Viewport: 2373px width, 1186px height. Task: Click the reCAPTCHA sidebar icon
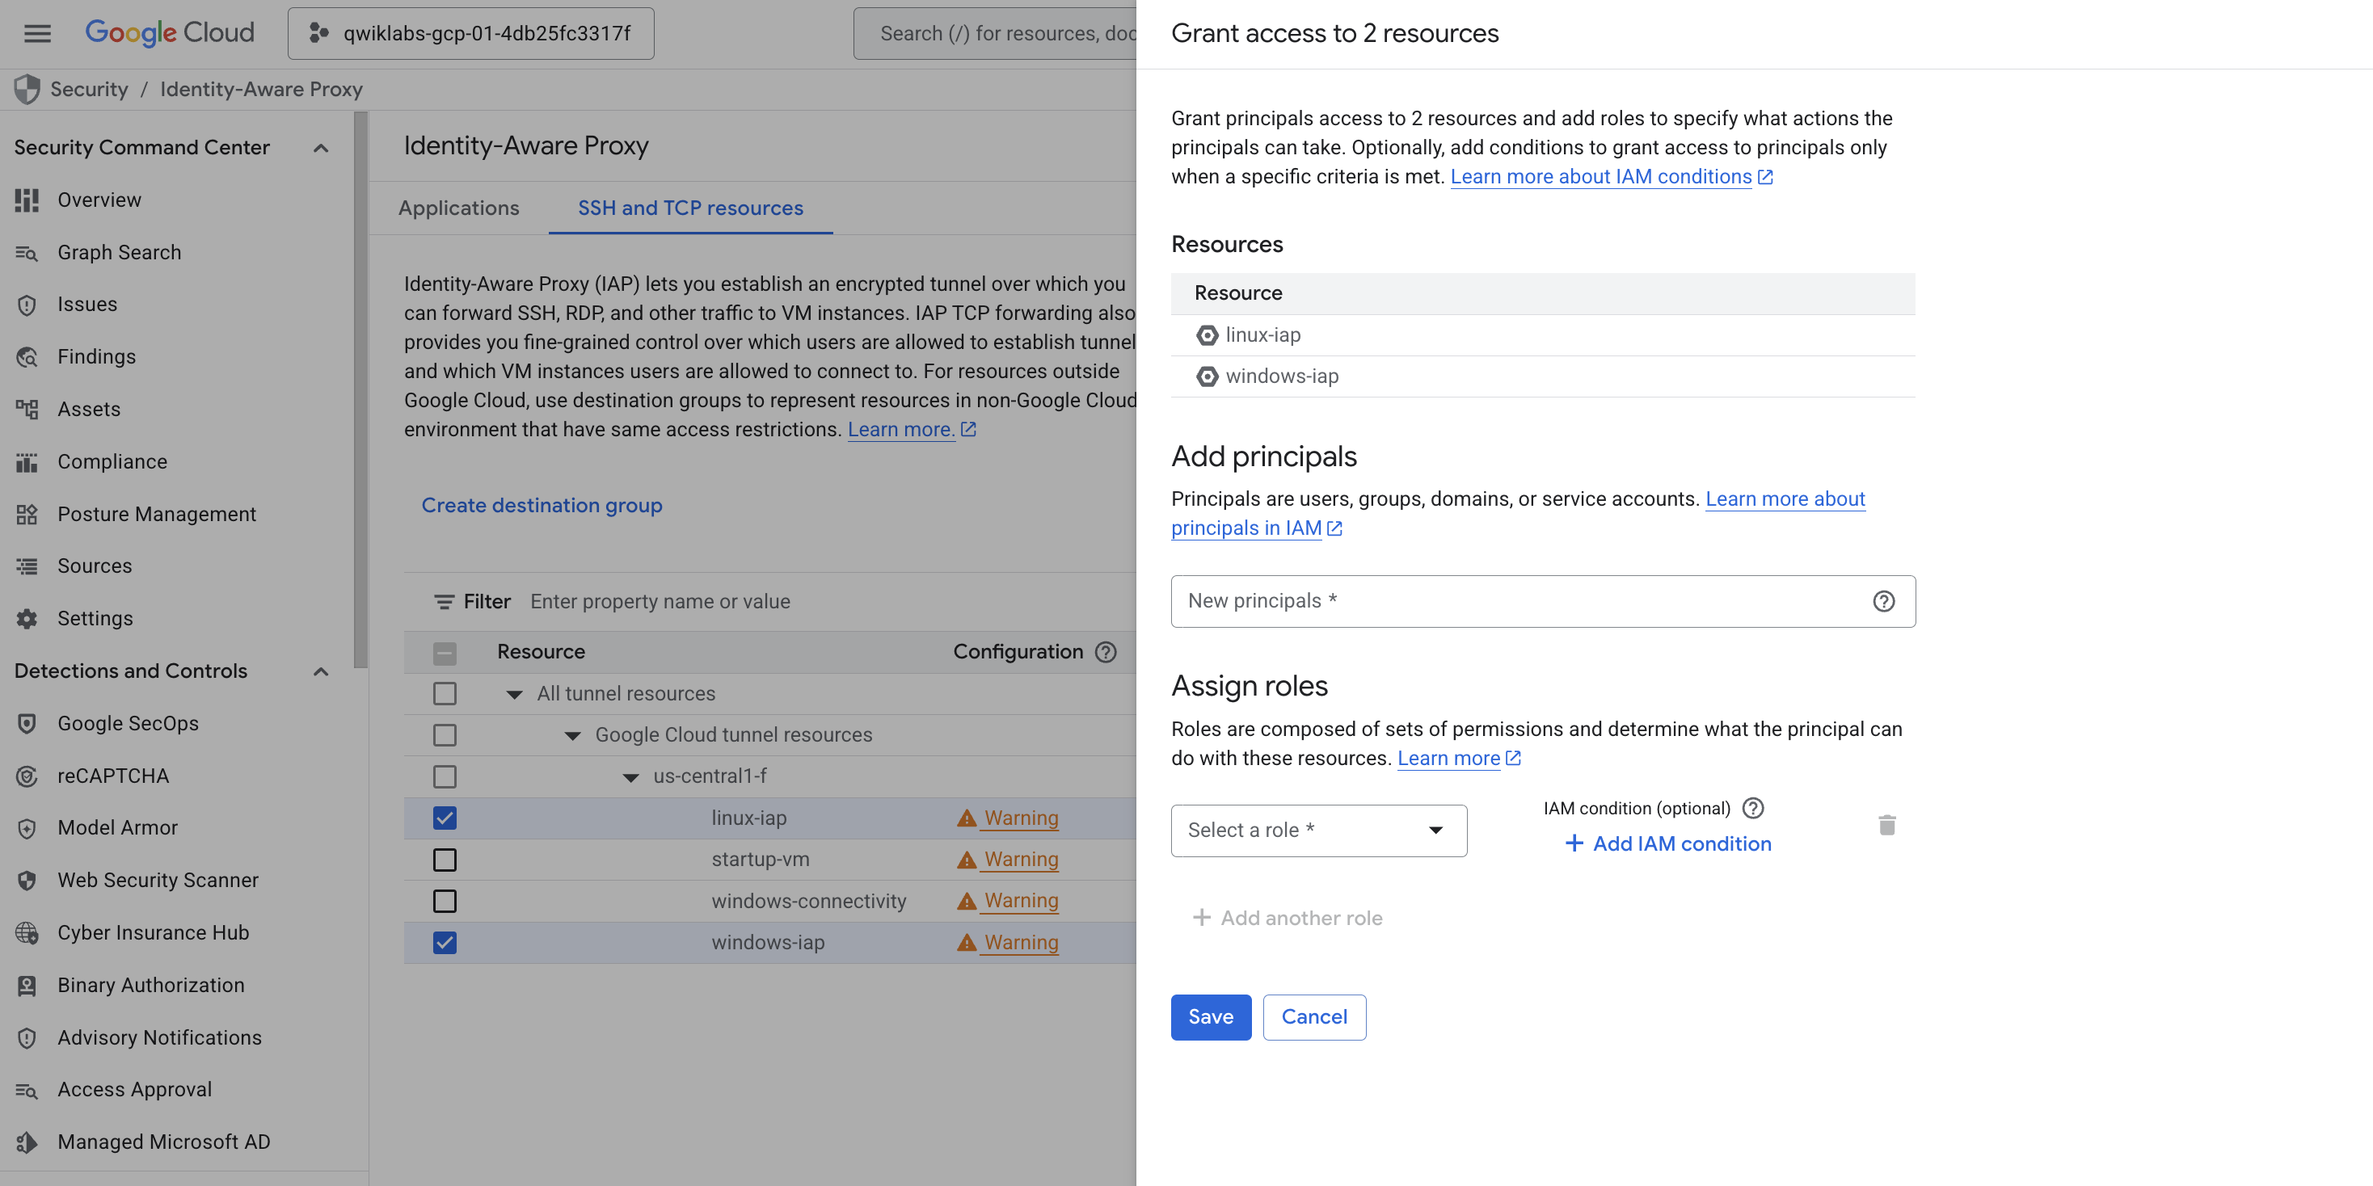27,776
